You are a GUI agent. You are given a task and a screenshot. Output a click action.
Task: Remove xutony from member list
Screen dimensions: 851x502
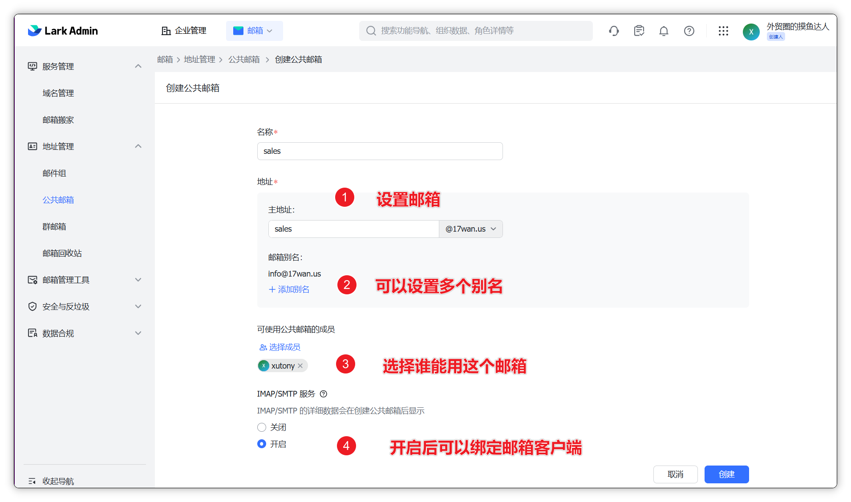[300, 366]
